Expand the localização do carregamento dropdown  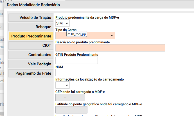(x=62, y=85)
